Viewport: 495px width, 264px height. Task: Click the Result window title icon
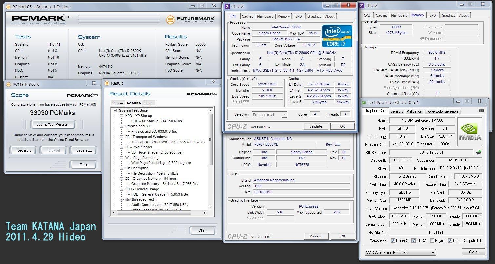107,83
